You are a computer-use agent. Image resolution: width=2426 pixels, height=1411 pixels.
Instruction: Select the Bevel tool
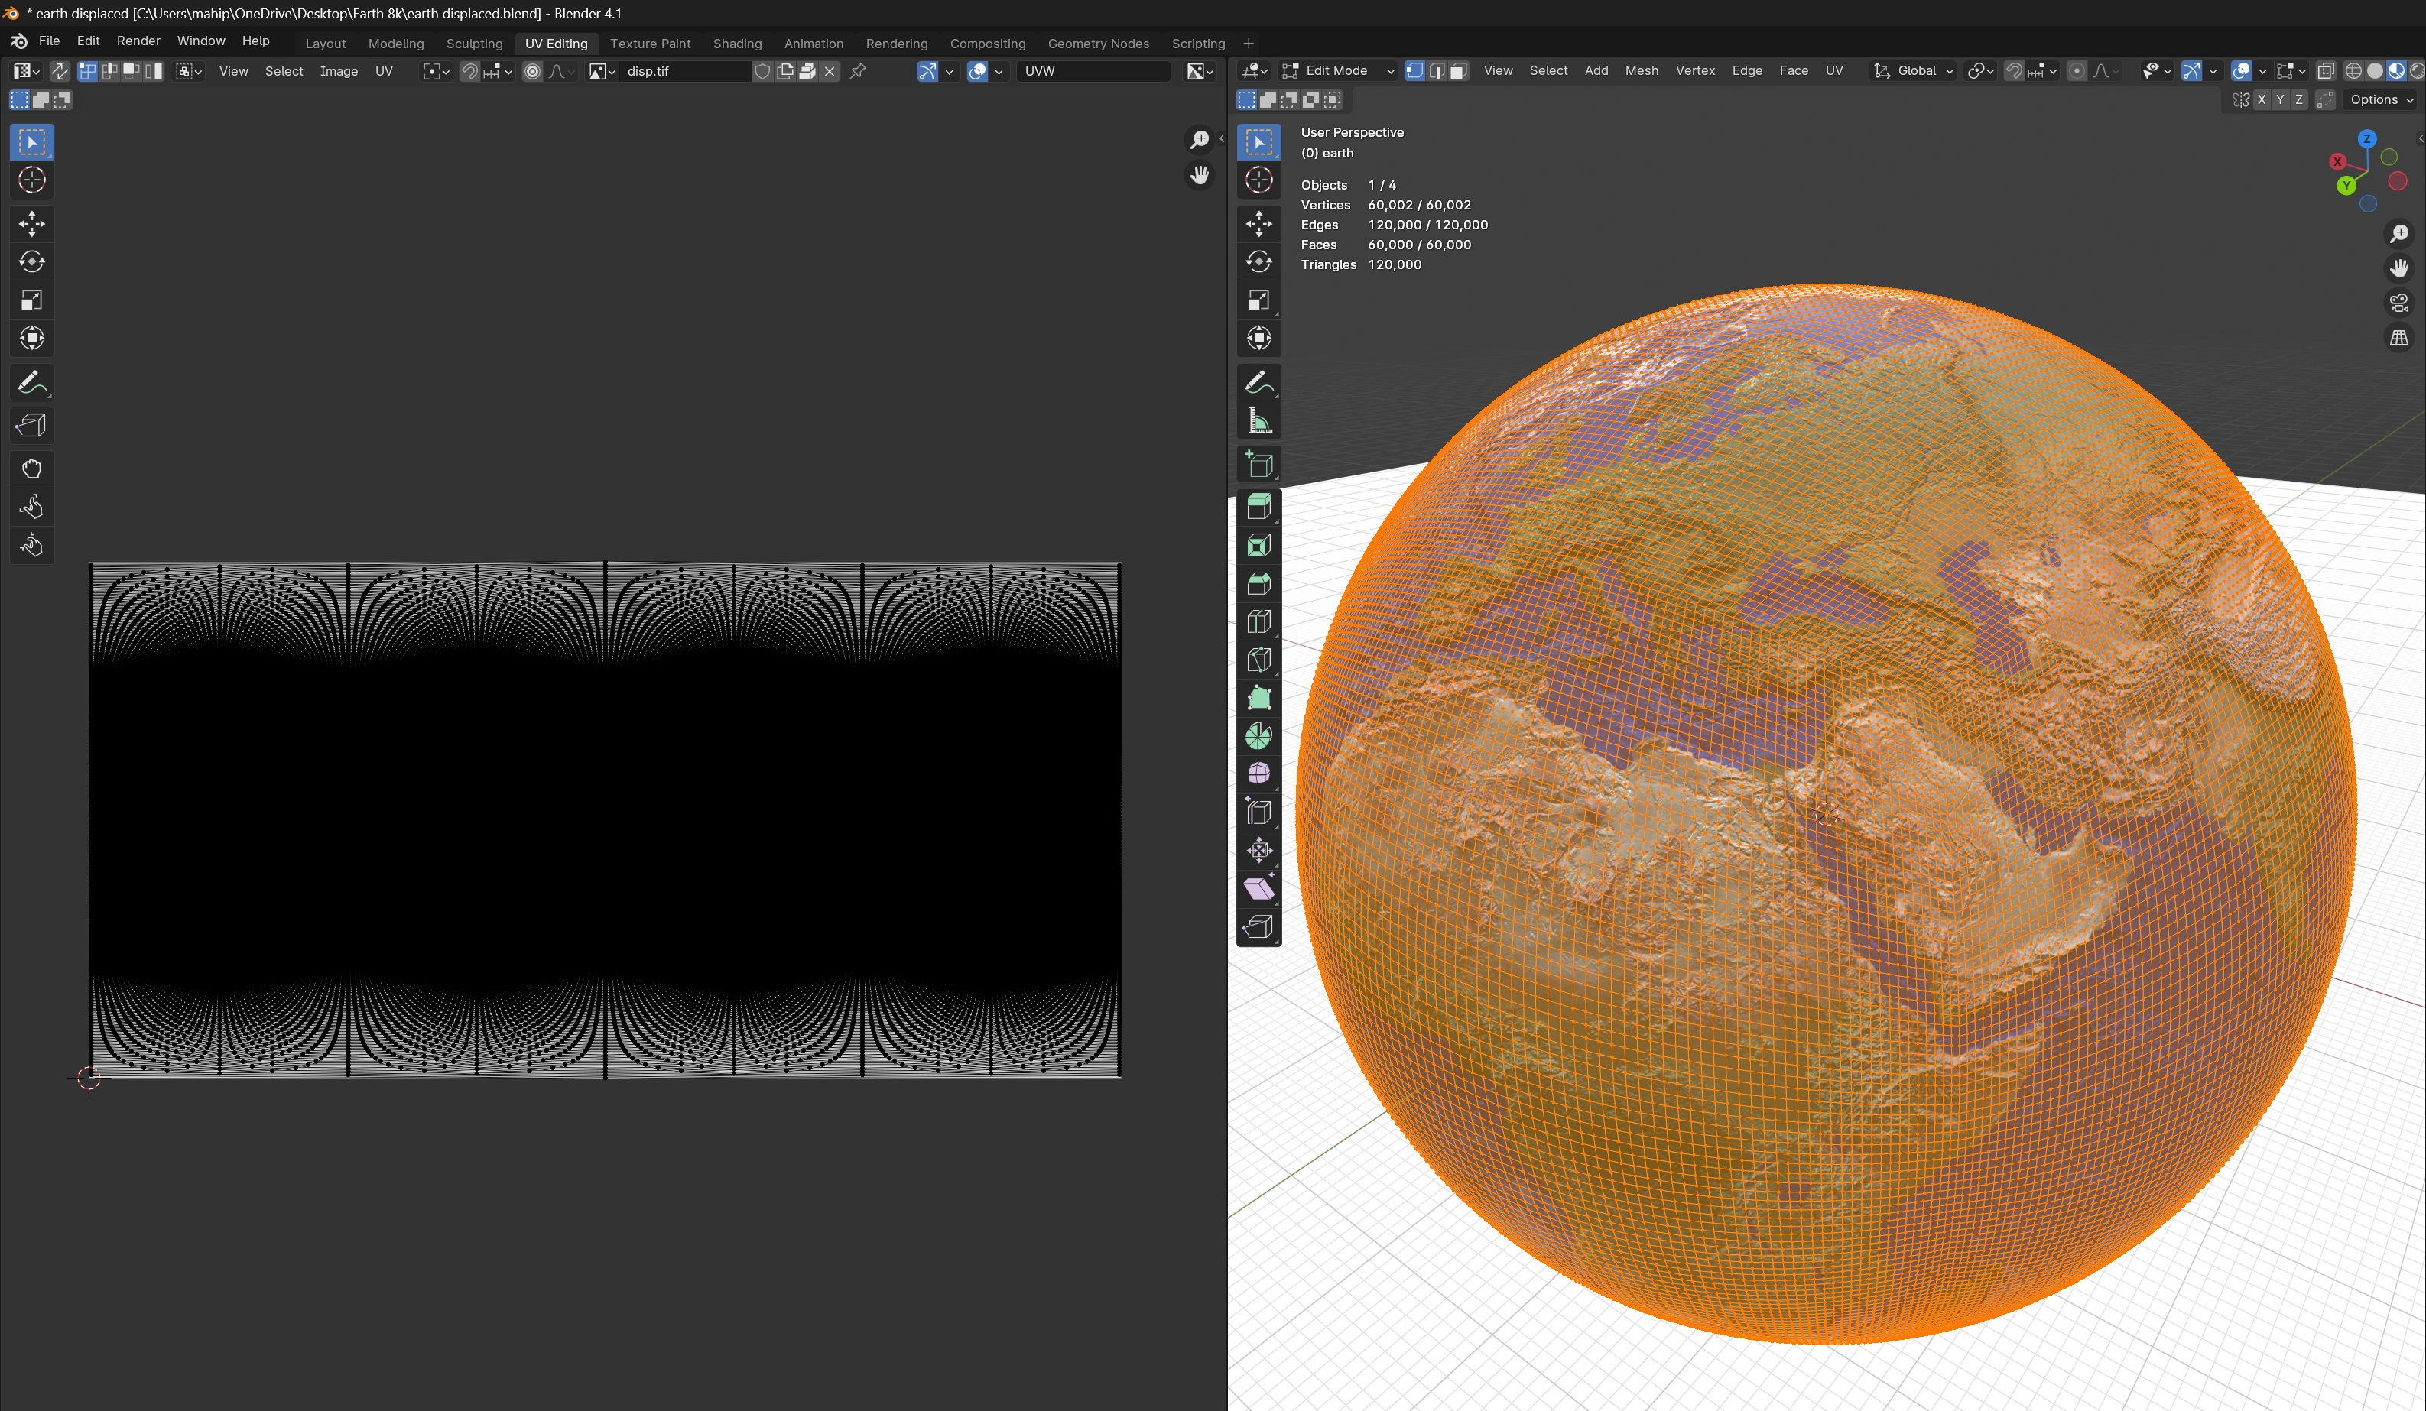coord(1258,583)
